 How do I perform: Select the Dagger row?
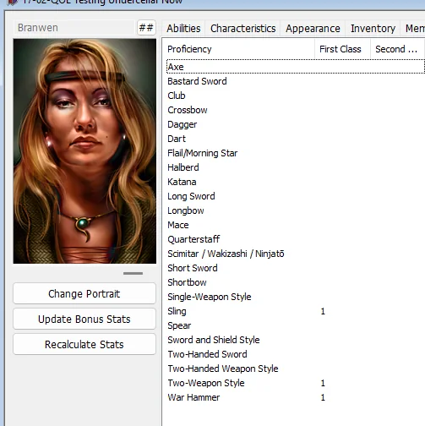point(295,124)
